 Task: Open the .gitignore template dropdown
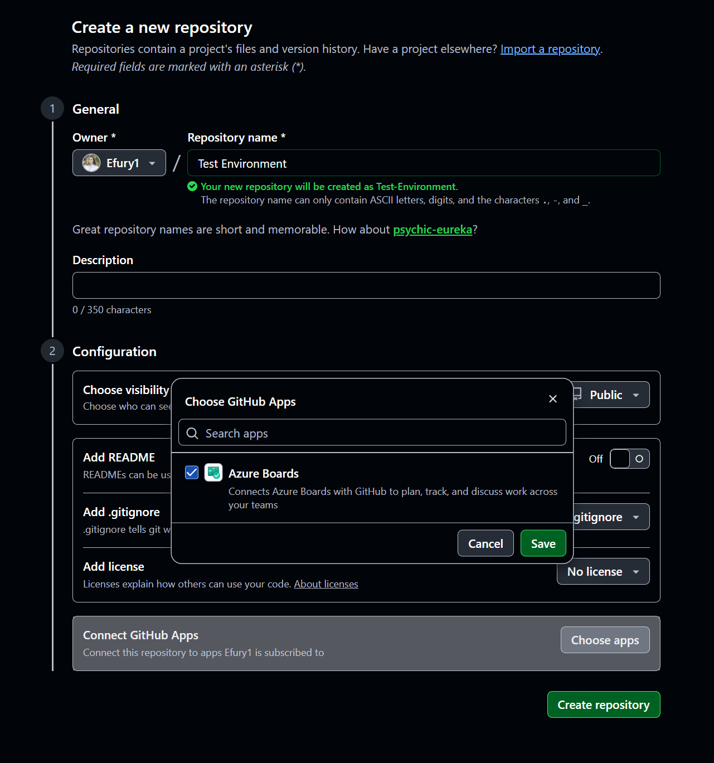tap(611, 517)
